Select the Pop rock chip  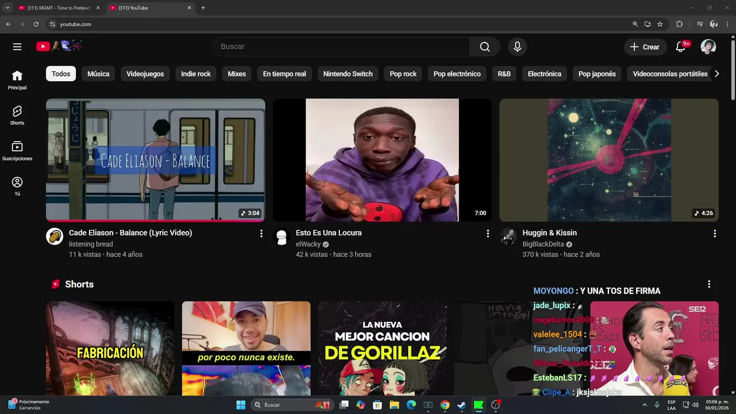tap(403, 74)
